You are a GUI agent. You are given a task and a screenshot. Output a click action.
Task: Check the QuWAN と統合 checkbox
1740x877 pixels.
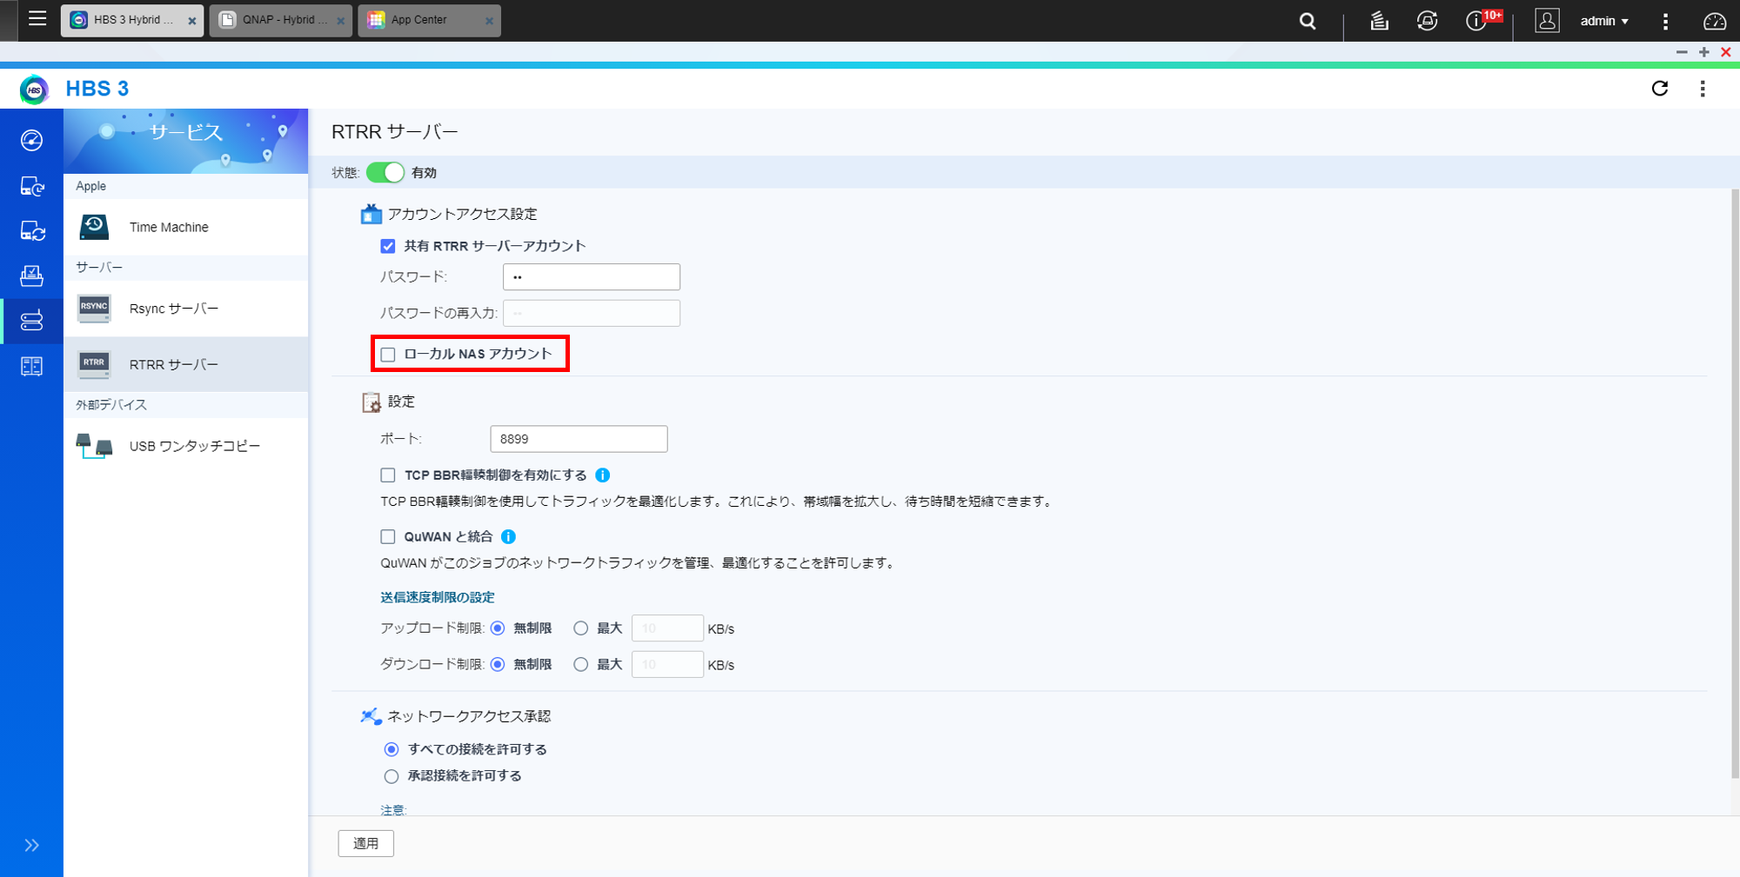(388, 536)
